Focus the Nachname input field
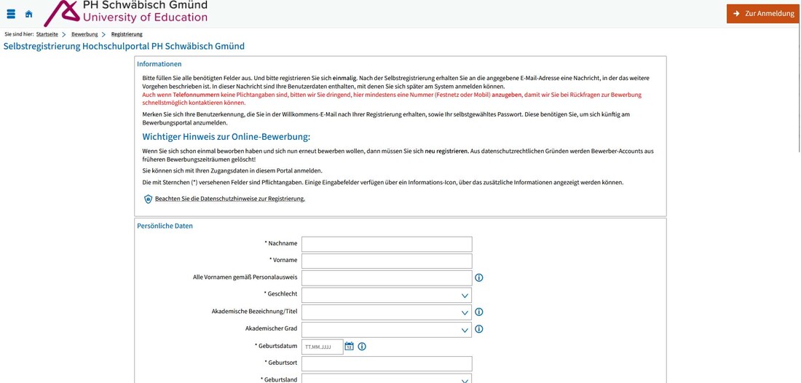The height and width of the screenshot is (383, 801). point(387,244)
